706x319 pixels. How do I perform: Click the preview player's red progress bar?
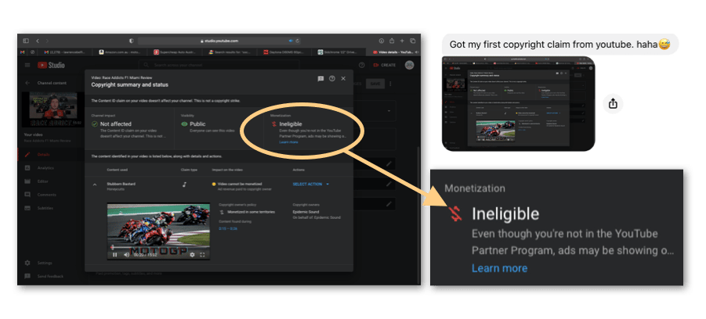click(158, 248)
